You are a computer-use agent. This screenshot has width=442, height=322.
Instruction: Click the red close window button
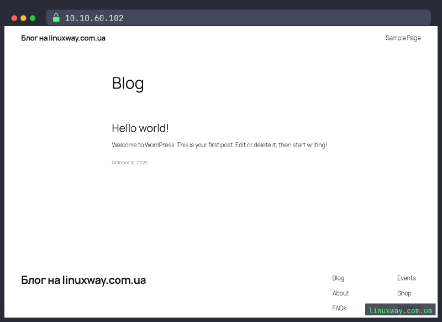[x=14, y=18]
